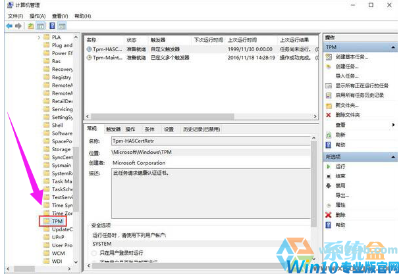Image resolution: width=403 pixels, height=276 pixels.
Task: Switch to the 历史记录(已禁用) tab
Action: coord(201,129)
